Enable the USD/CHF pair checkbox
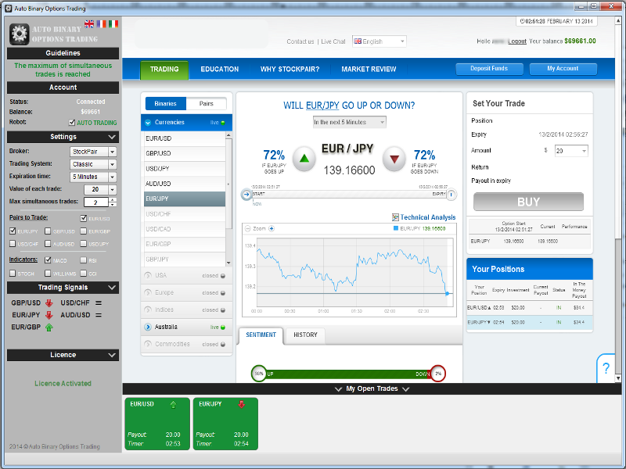 click(x=13, y=243)
